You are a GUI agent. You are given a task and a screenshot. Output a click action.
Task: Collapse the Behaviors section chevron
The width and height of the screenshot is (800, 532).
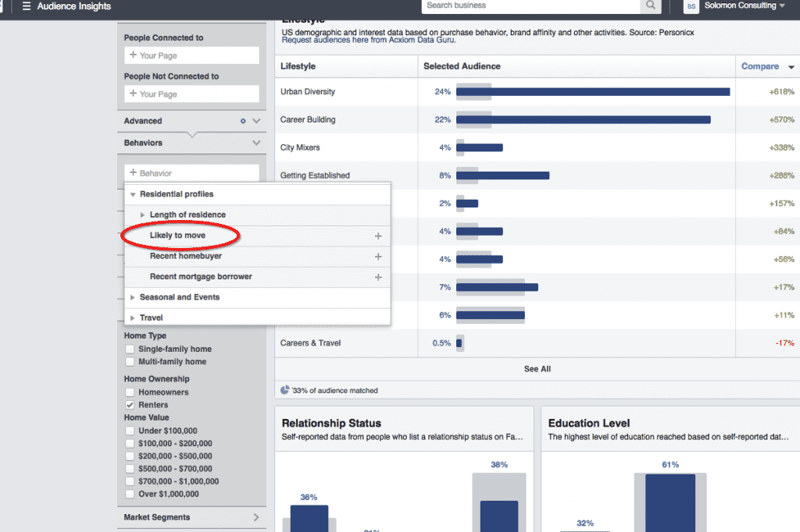click(x=256, y=143)
